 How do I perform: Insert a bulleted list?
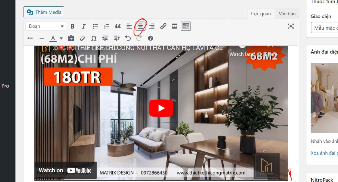[x=95, y=26]
